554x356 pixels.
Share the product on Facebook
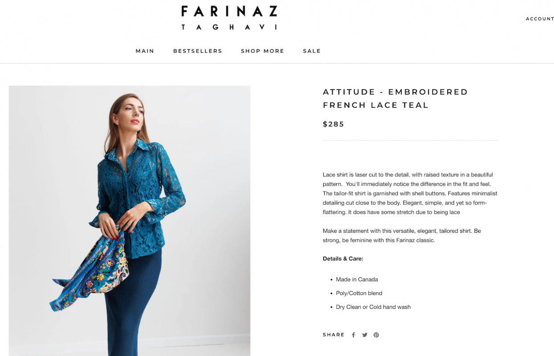353,335
